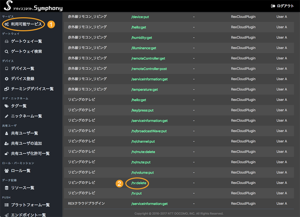This screenshot has width=300, height=217.
Task: Click the database icon for リソース一覧
Action: [x=7, y=188]
